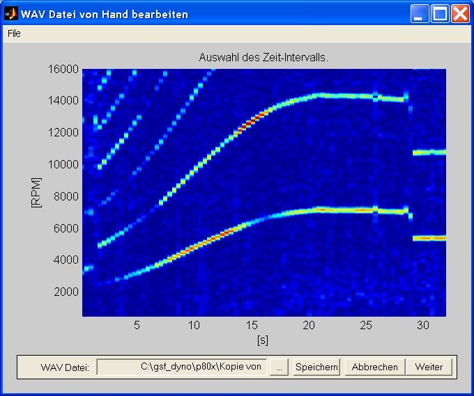Close the WAV Datei editor window

[x=459, y=13]
